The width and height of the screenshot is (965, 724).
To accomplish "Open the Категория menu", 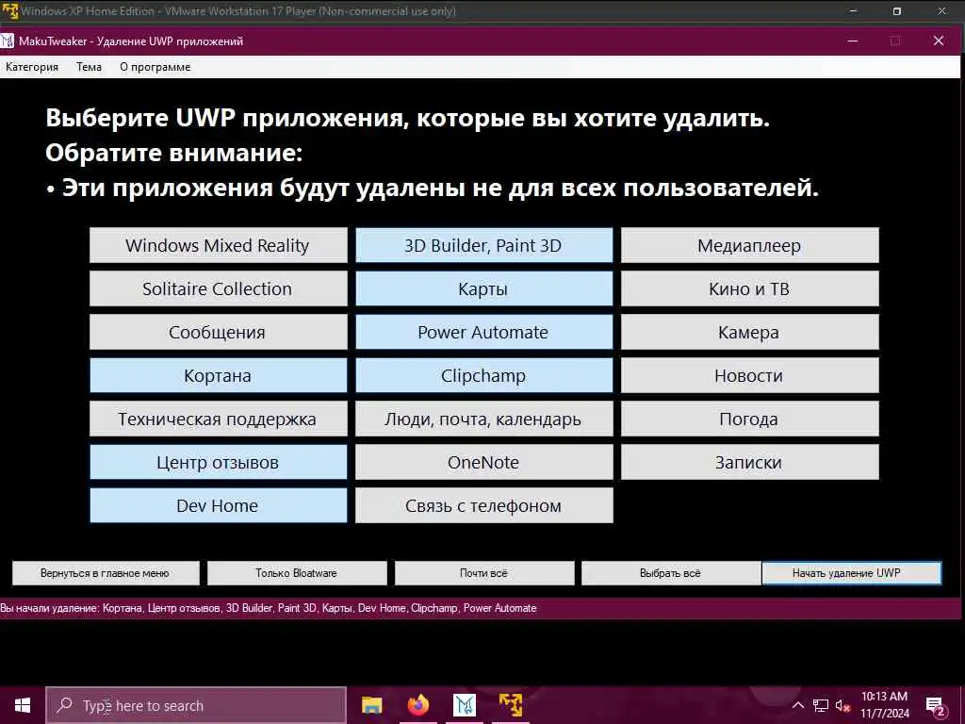I will pyautogui.click(x=32, y=67).
